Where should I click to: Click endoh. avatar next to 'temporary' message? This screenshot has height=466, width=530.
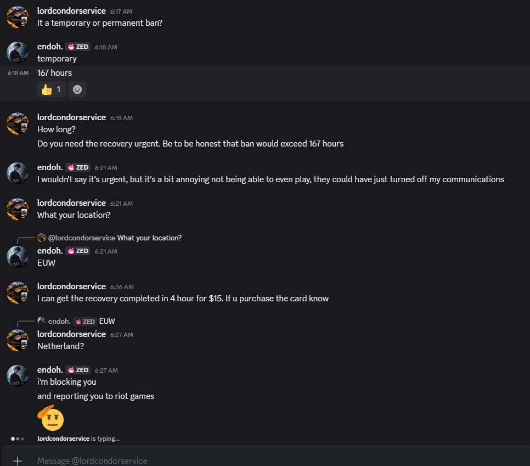click(17, 53)
